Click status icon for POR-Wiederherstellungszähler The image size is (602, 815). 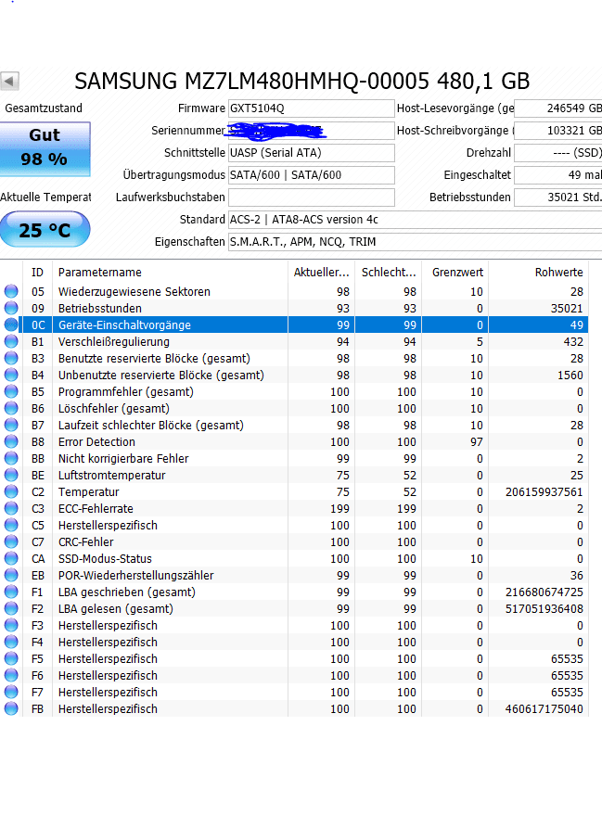pos(11,575)
